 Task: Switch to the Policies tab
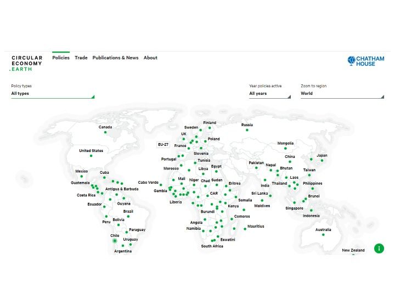click(x=61, y=58)
